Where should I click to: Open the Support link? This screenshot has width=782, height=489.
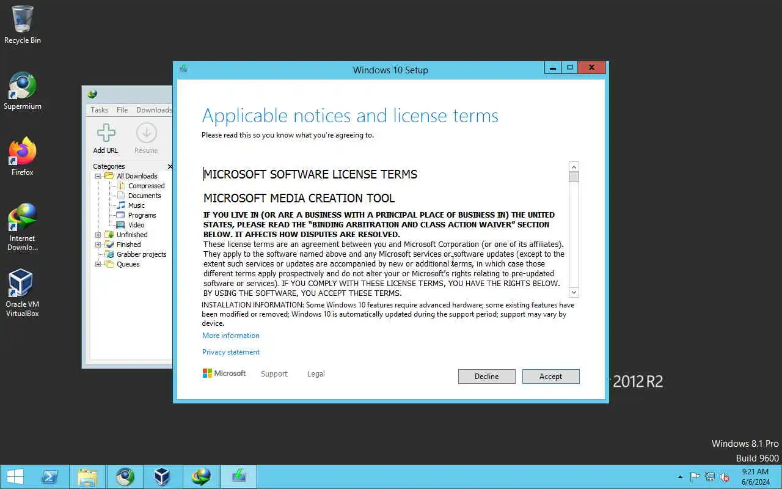[x=274, y=373]
